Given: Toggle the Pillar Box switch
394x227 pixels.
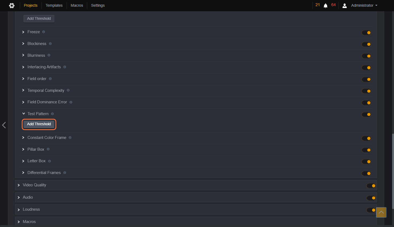Looking at the screenshot, I should point(366,150).
